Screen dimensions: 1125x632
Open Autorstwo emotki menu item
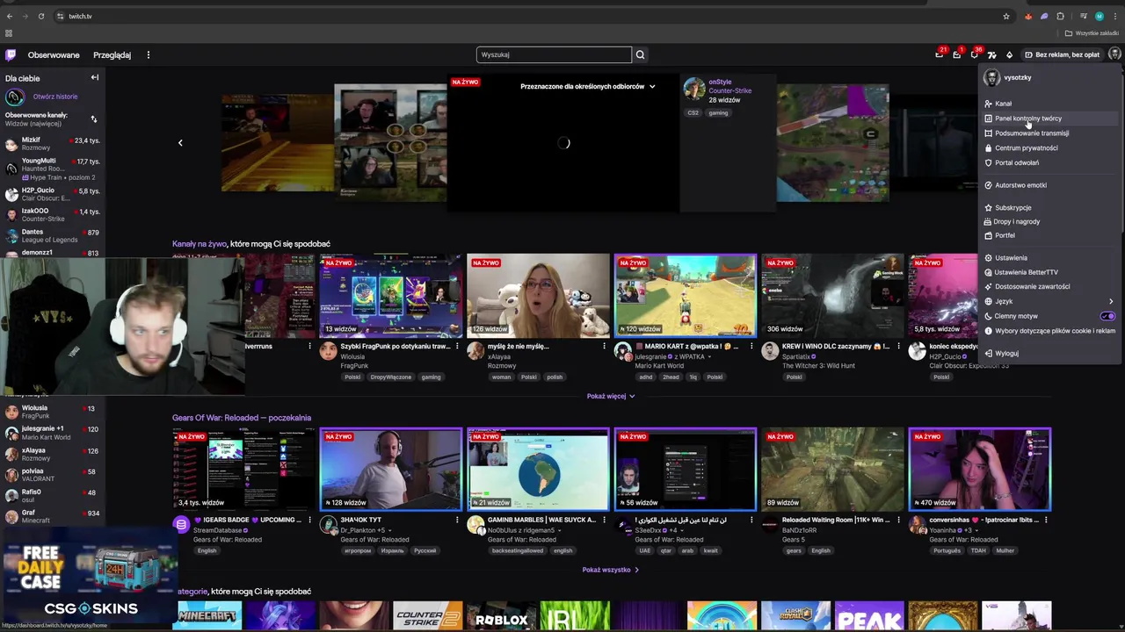1049,185
